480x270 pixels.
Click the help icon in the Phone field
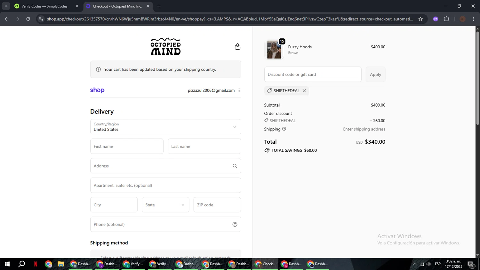235,224
